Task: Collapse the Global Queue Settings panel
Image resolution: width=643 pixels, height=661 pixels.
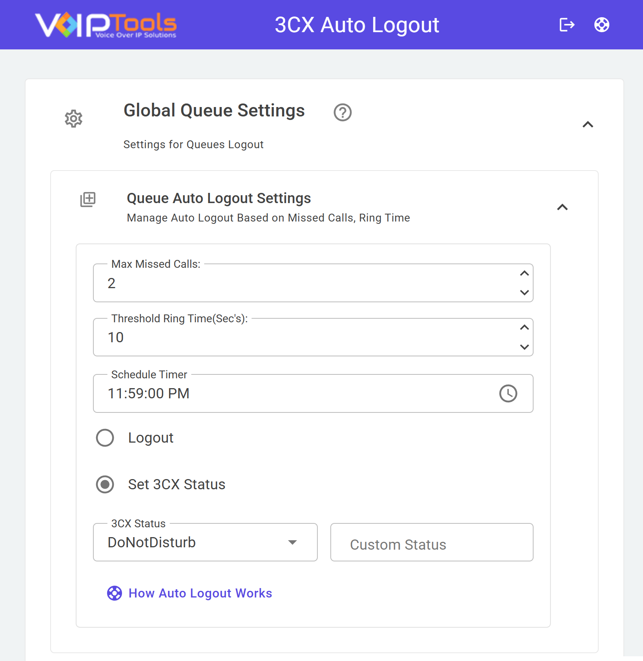Action: pos(588,125)
